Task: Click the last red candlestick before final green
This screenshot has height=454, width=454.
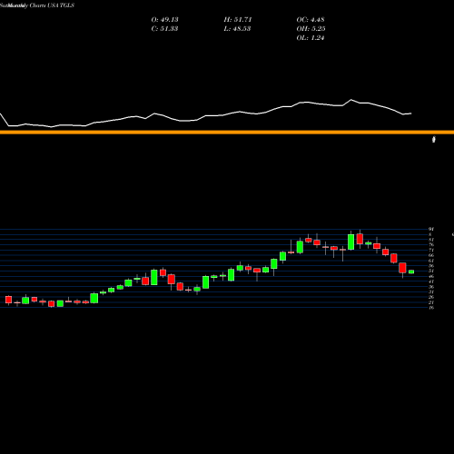Action: (x=402, y=268)
